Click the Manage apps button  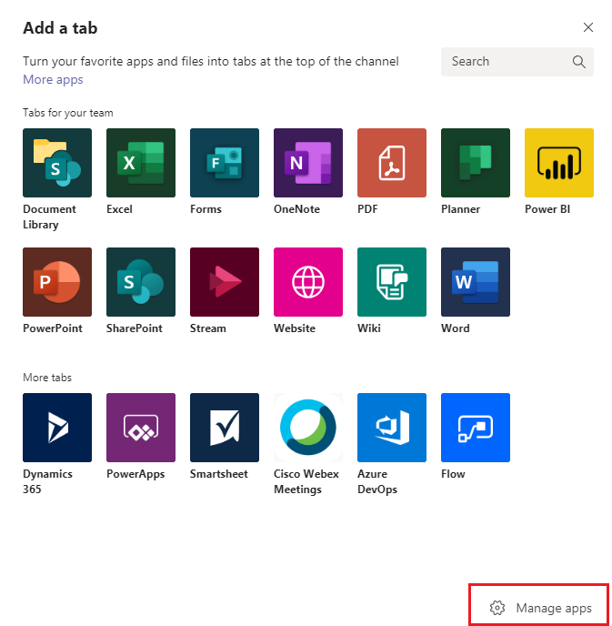pyautogui.click(x=541, y=608)
